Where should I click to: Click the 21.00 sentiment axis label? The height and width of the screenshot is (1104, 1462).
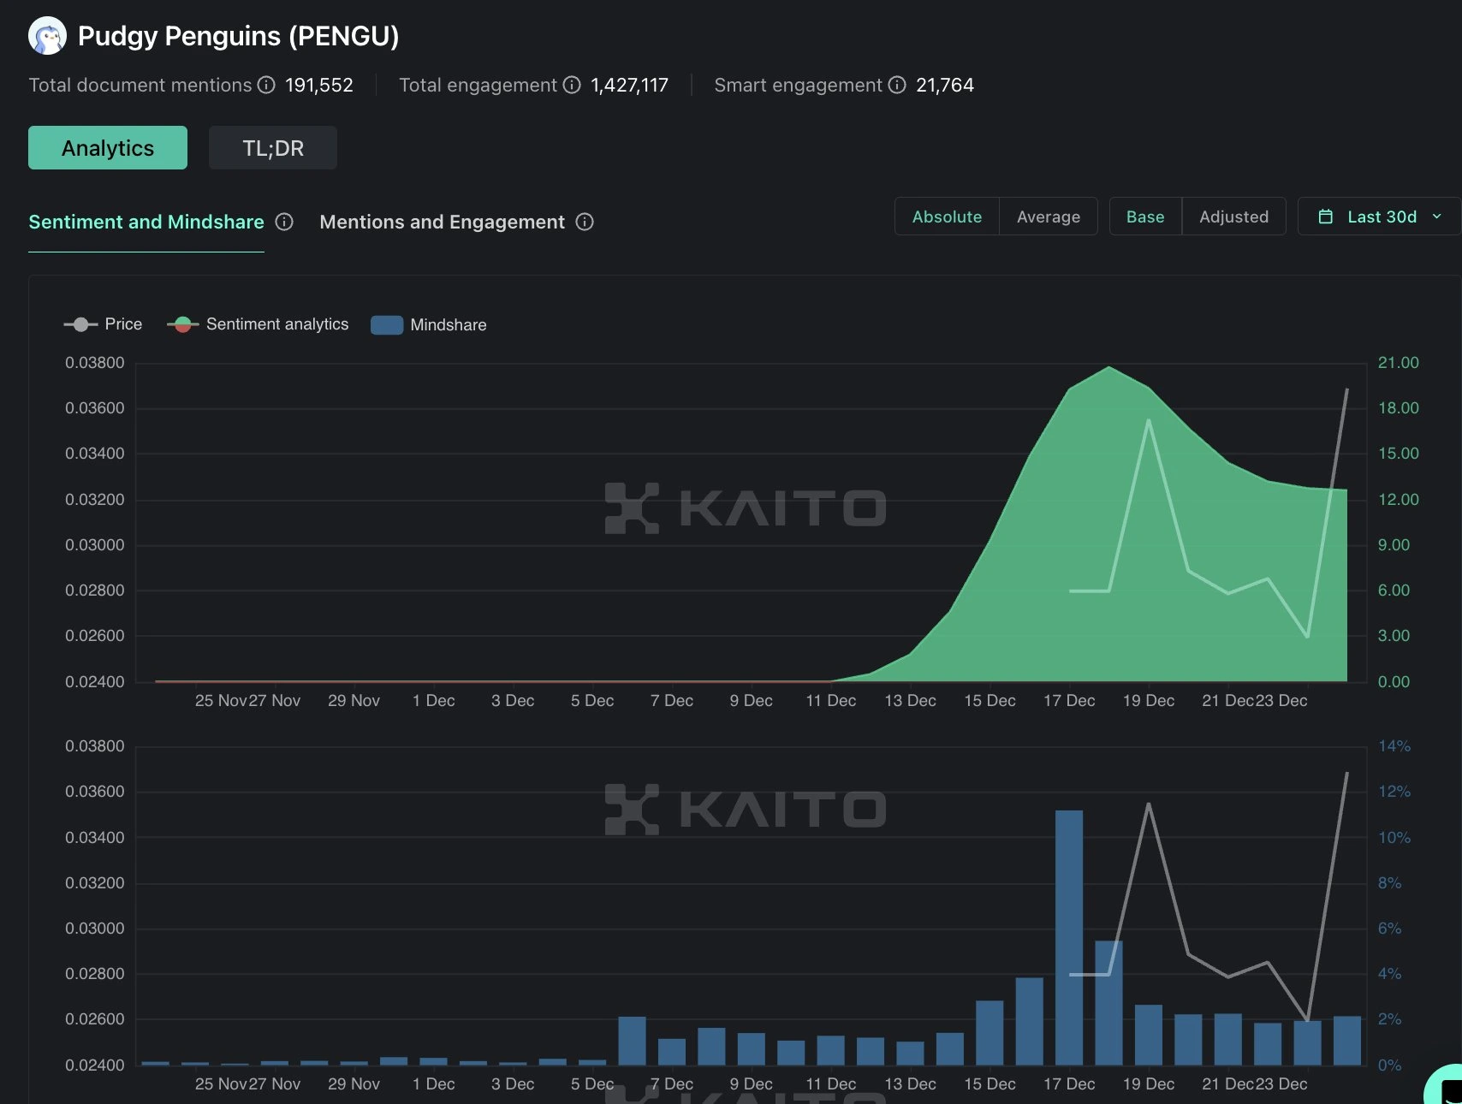point(1398,363)
